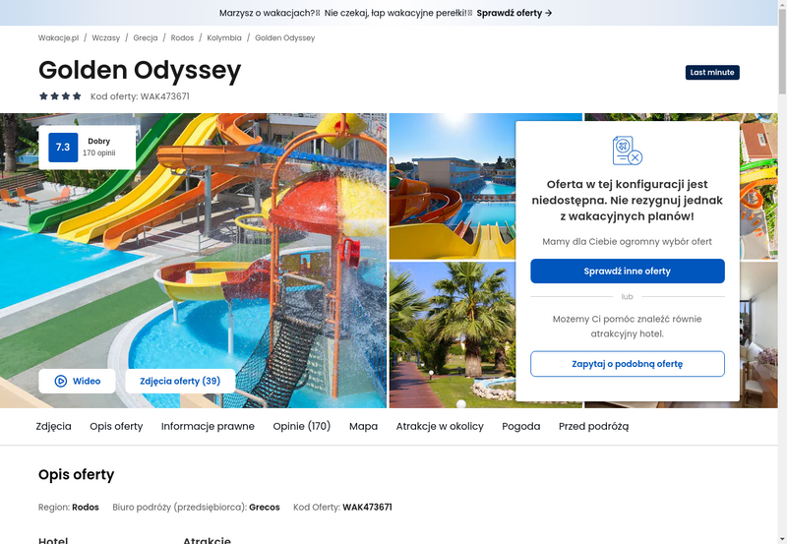Play the Wideo hotel video
The height and width of the screenshot is (544, 787).
tap(77, 381)
